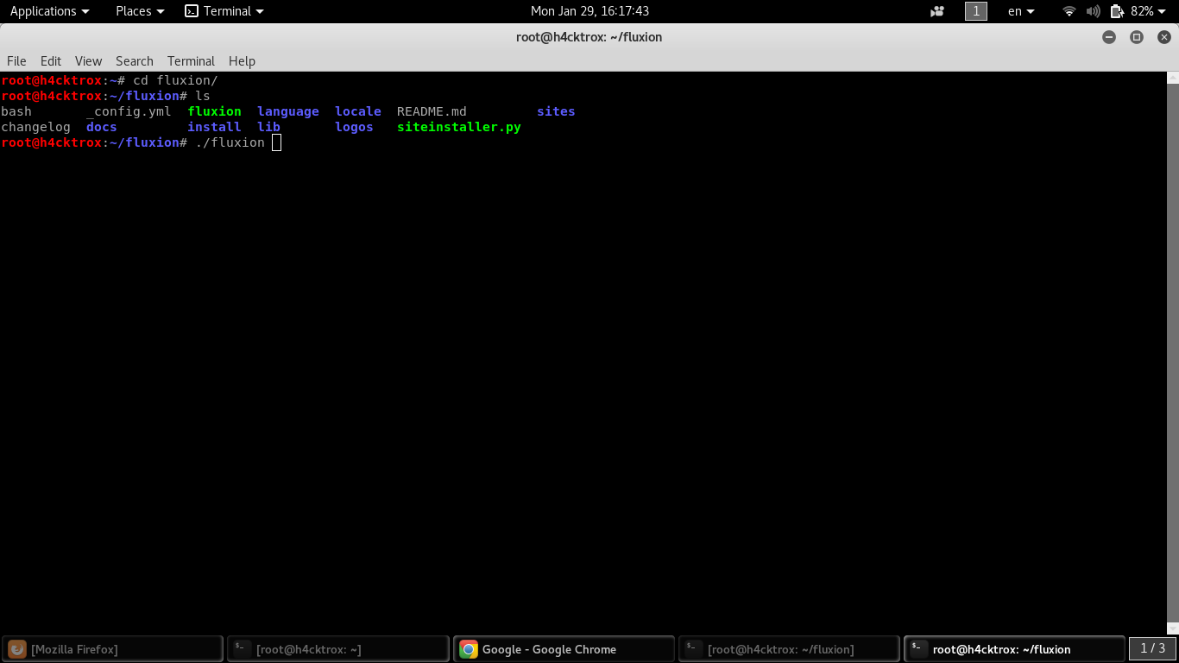The image size is (1179, 663).
Task: Open Google Chrome from the taskbar icon
Action: tap(469, 648)
